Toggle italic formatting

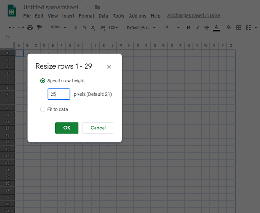(x=197, y=27)
